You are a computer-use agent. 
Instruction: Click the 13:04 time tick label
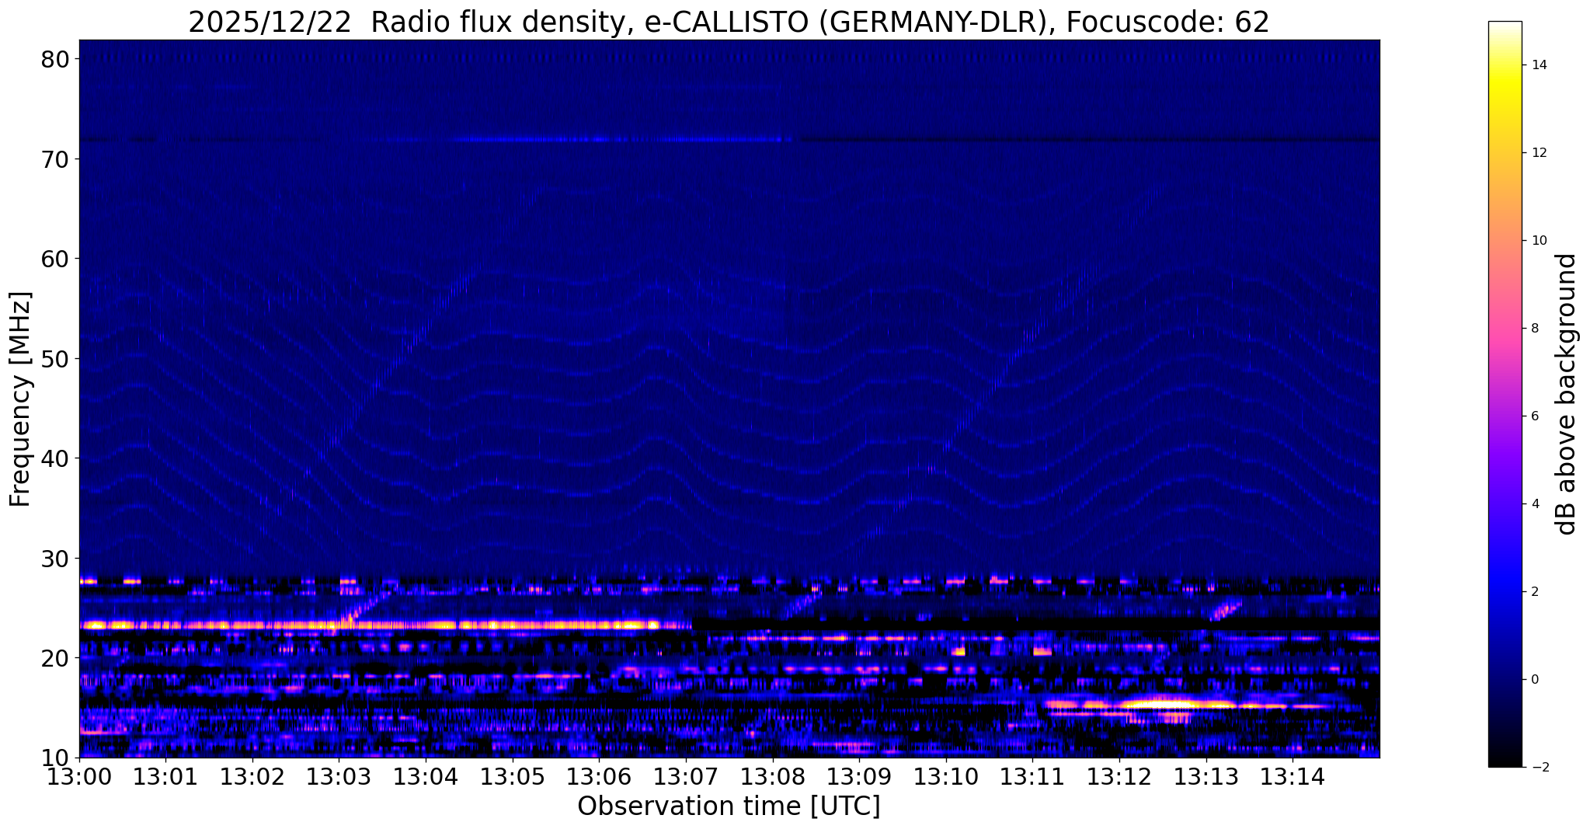click(426, 776)
